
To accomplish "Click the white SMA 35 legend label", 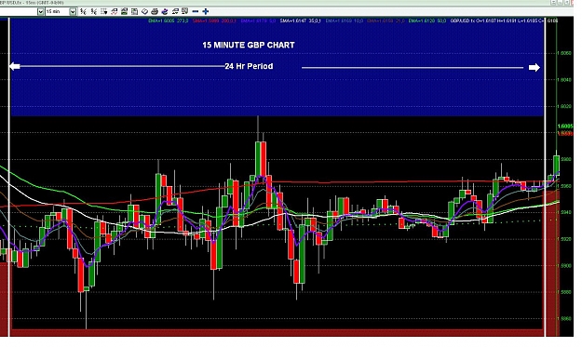I will 300,20.
